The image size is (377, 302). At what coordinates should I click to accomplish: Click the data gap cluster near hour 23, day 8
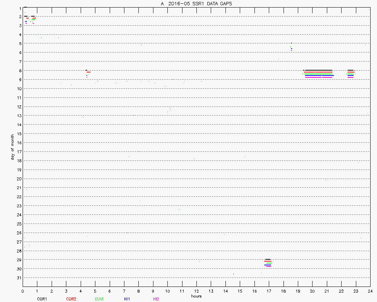351,73
